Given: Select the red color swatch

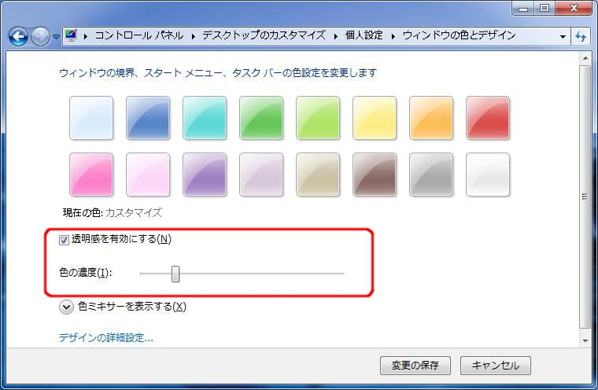Looking at the screenshot, I should click(488, 118).
